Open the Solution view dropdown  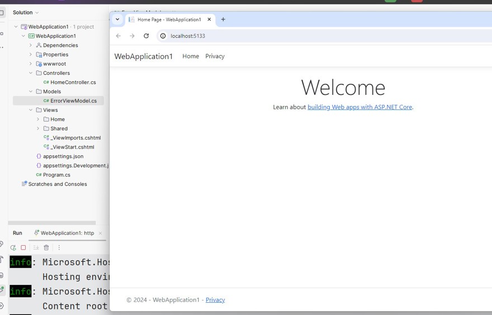coord(26,12)
